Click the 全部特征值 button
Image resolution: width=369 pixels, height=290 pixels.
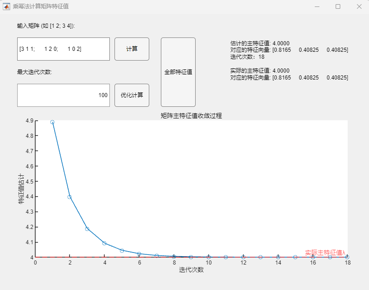(178, 72)
